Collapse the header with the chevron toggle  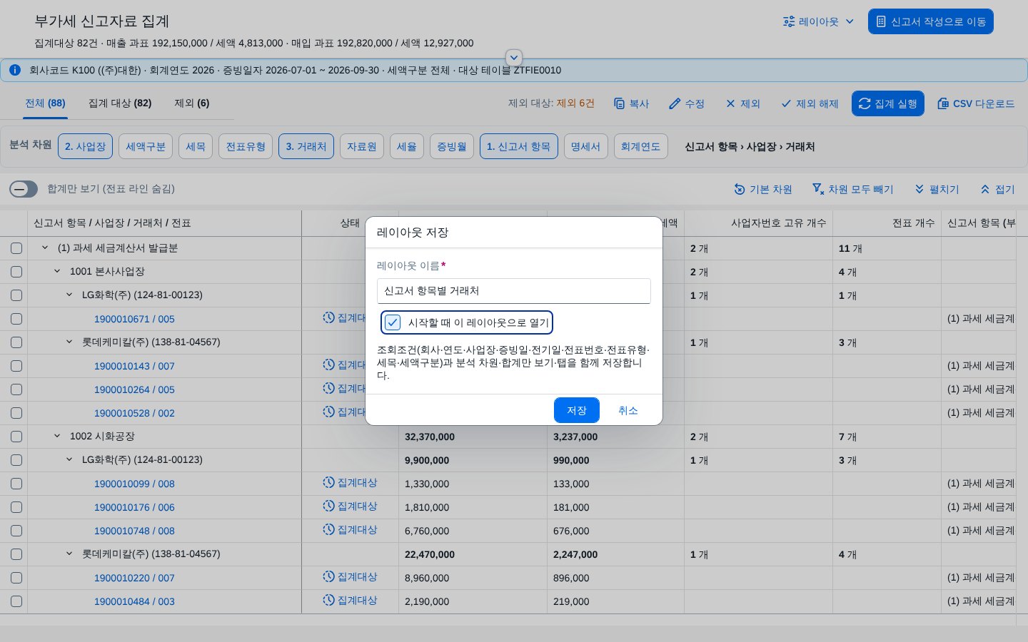pyautogui.click(x=514, y=58)
